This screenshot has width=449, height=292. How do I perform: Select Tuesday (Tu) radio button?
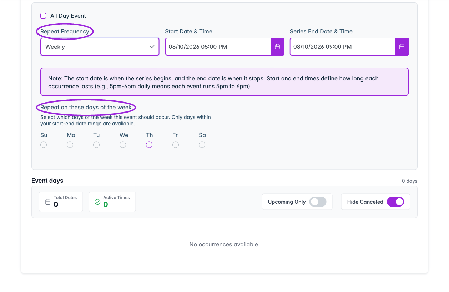point(96,145)
